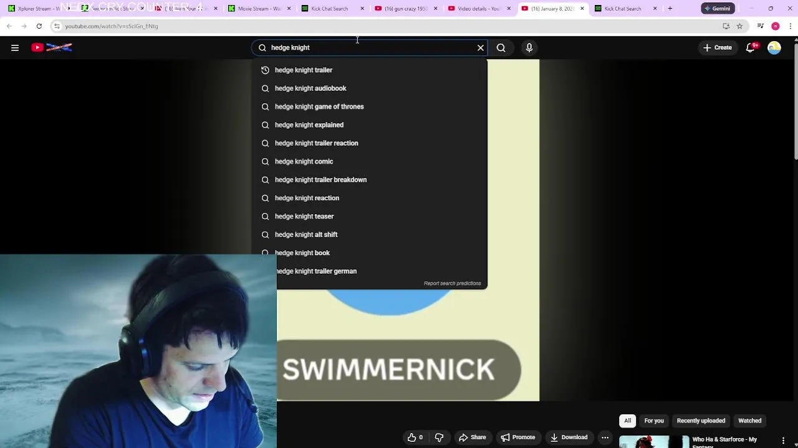Image resolution: width=798 pixels, height=448 pixels.
Task: Select the Watched filter chip
Action: click(750, 421)
